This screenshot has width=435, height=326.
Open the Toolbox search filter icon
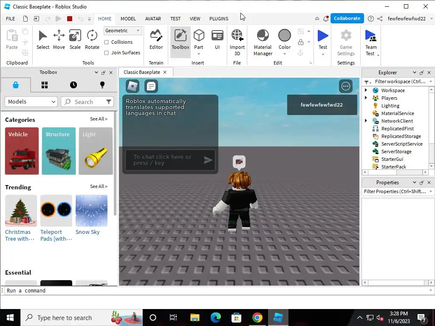tap(109, 102)
